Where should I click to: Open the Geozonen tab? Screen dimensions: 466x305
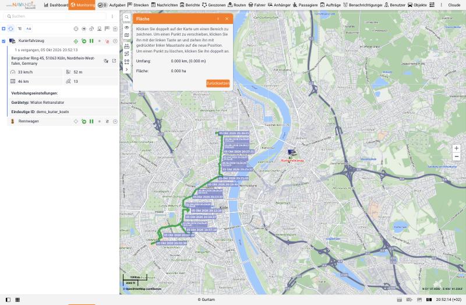214,5
